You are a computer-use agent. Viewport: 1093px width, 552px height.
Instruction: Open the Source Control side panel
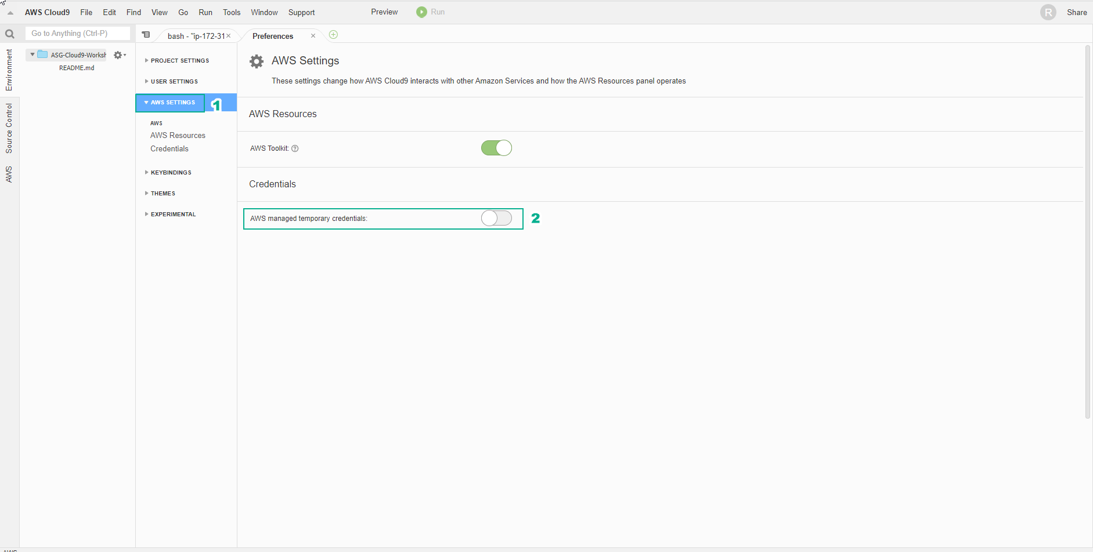point(9,128)
